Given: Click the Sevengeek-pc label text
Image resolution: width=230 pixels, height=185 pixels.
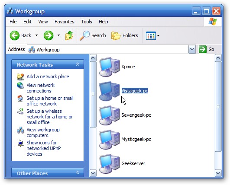Looking at the screenshot, I should pyautogui.click(x=136, y=115).
